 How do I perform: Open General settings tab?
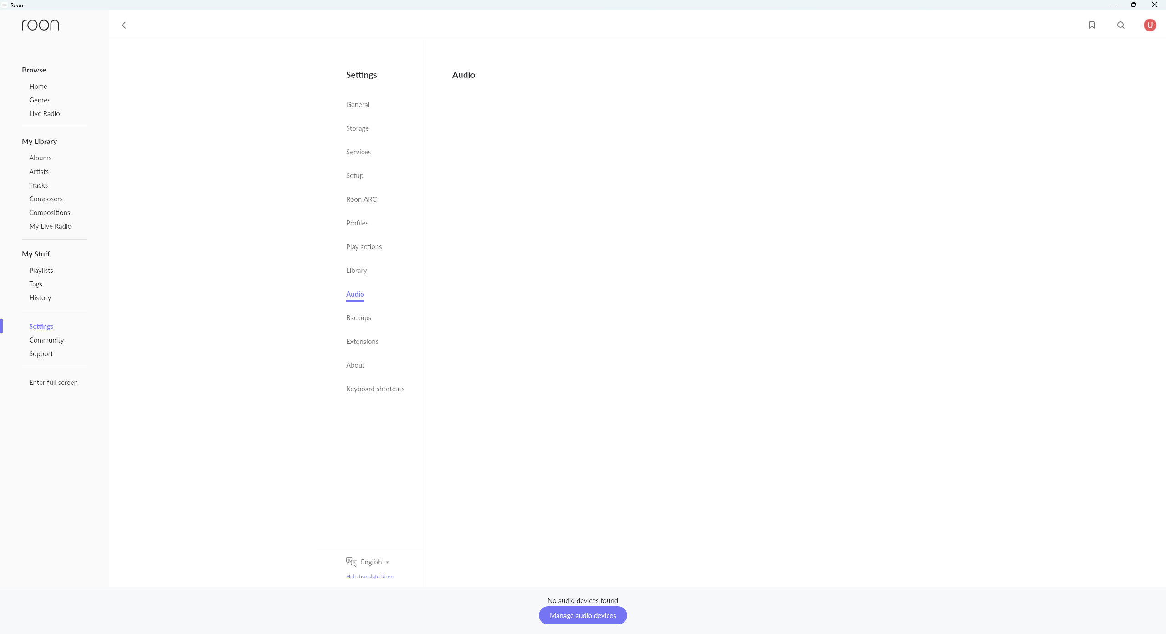[358, 104]
